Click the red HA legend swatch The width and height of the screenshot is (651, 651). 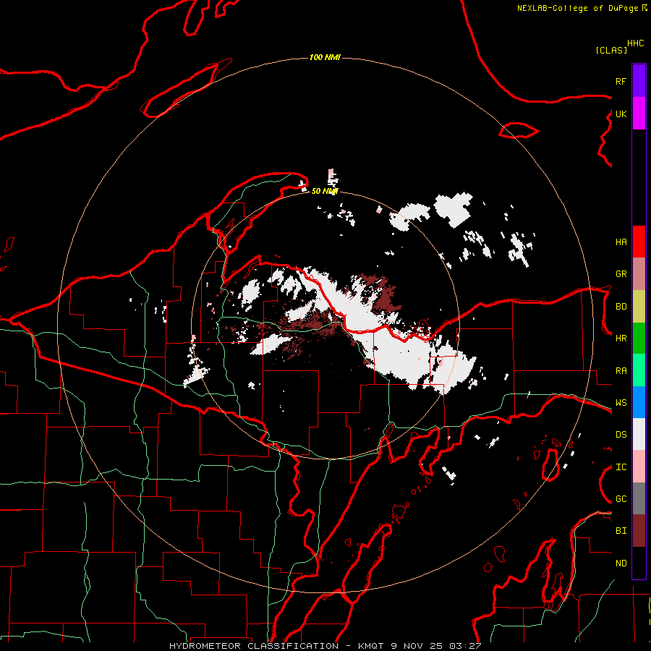[639, 242]
